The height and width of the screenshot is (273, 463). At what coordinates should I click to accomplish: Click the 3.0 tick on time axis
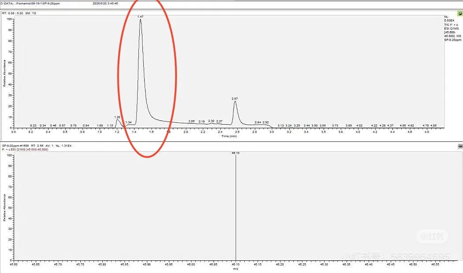[272, 132]
